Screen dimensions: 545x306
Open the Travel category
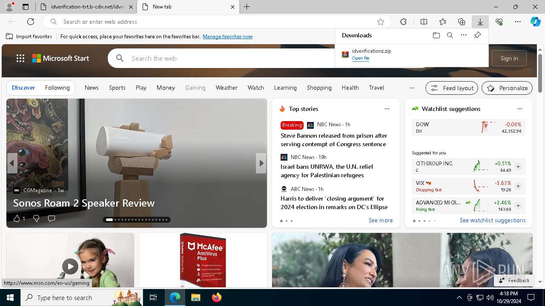click(x=376, y=88)
